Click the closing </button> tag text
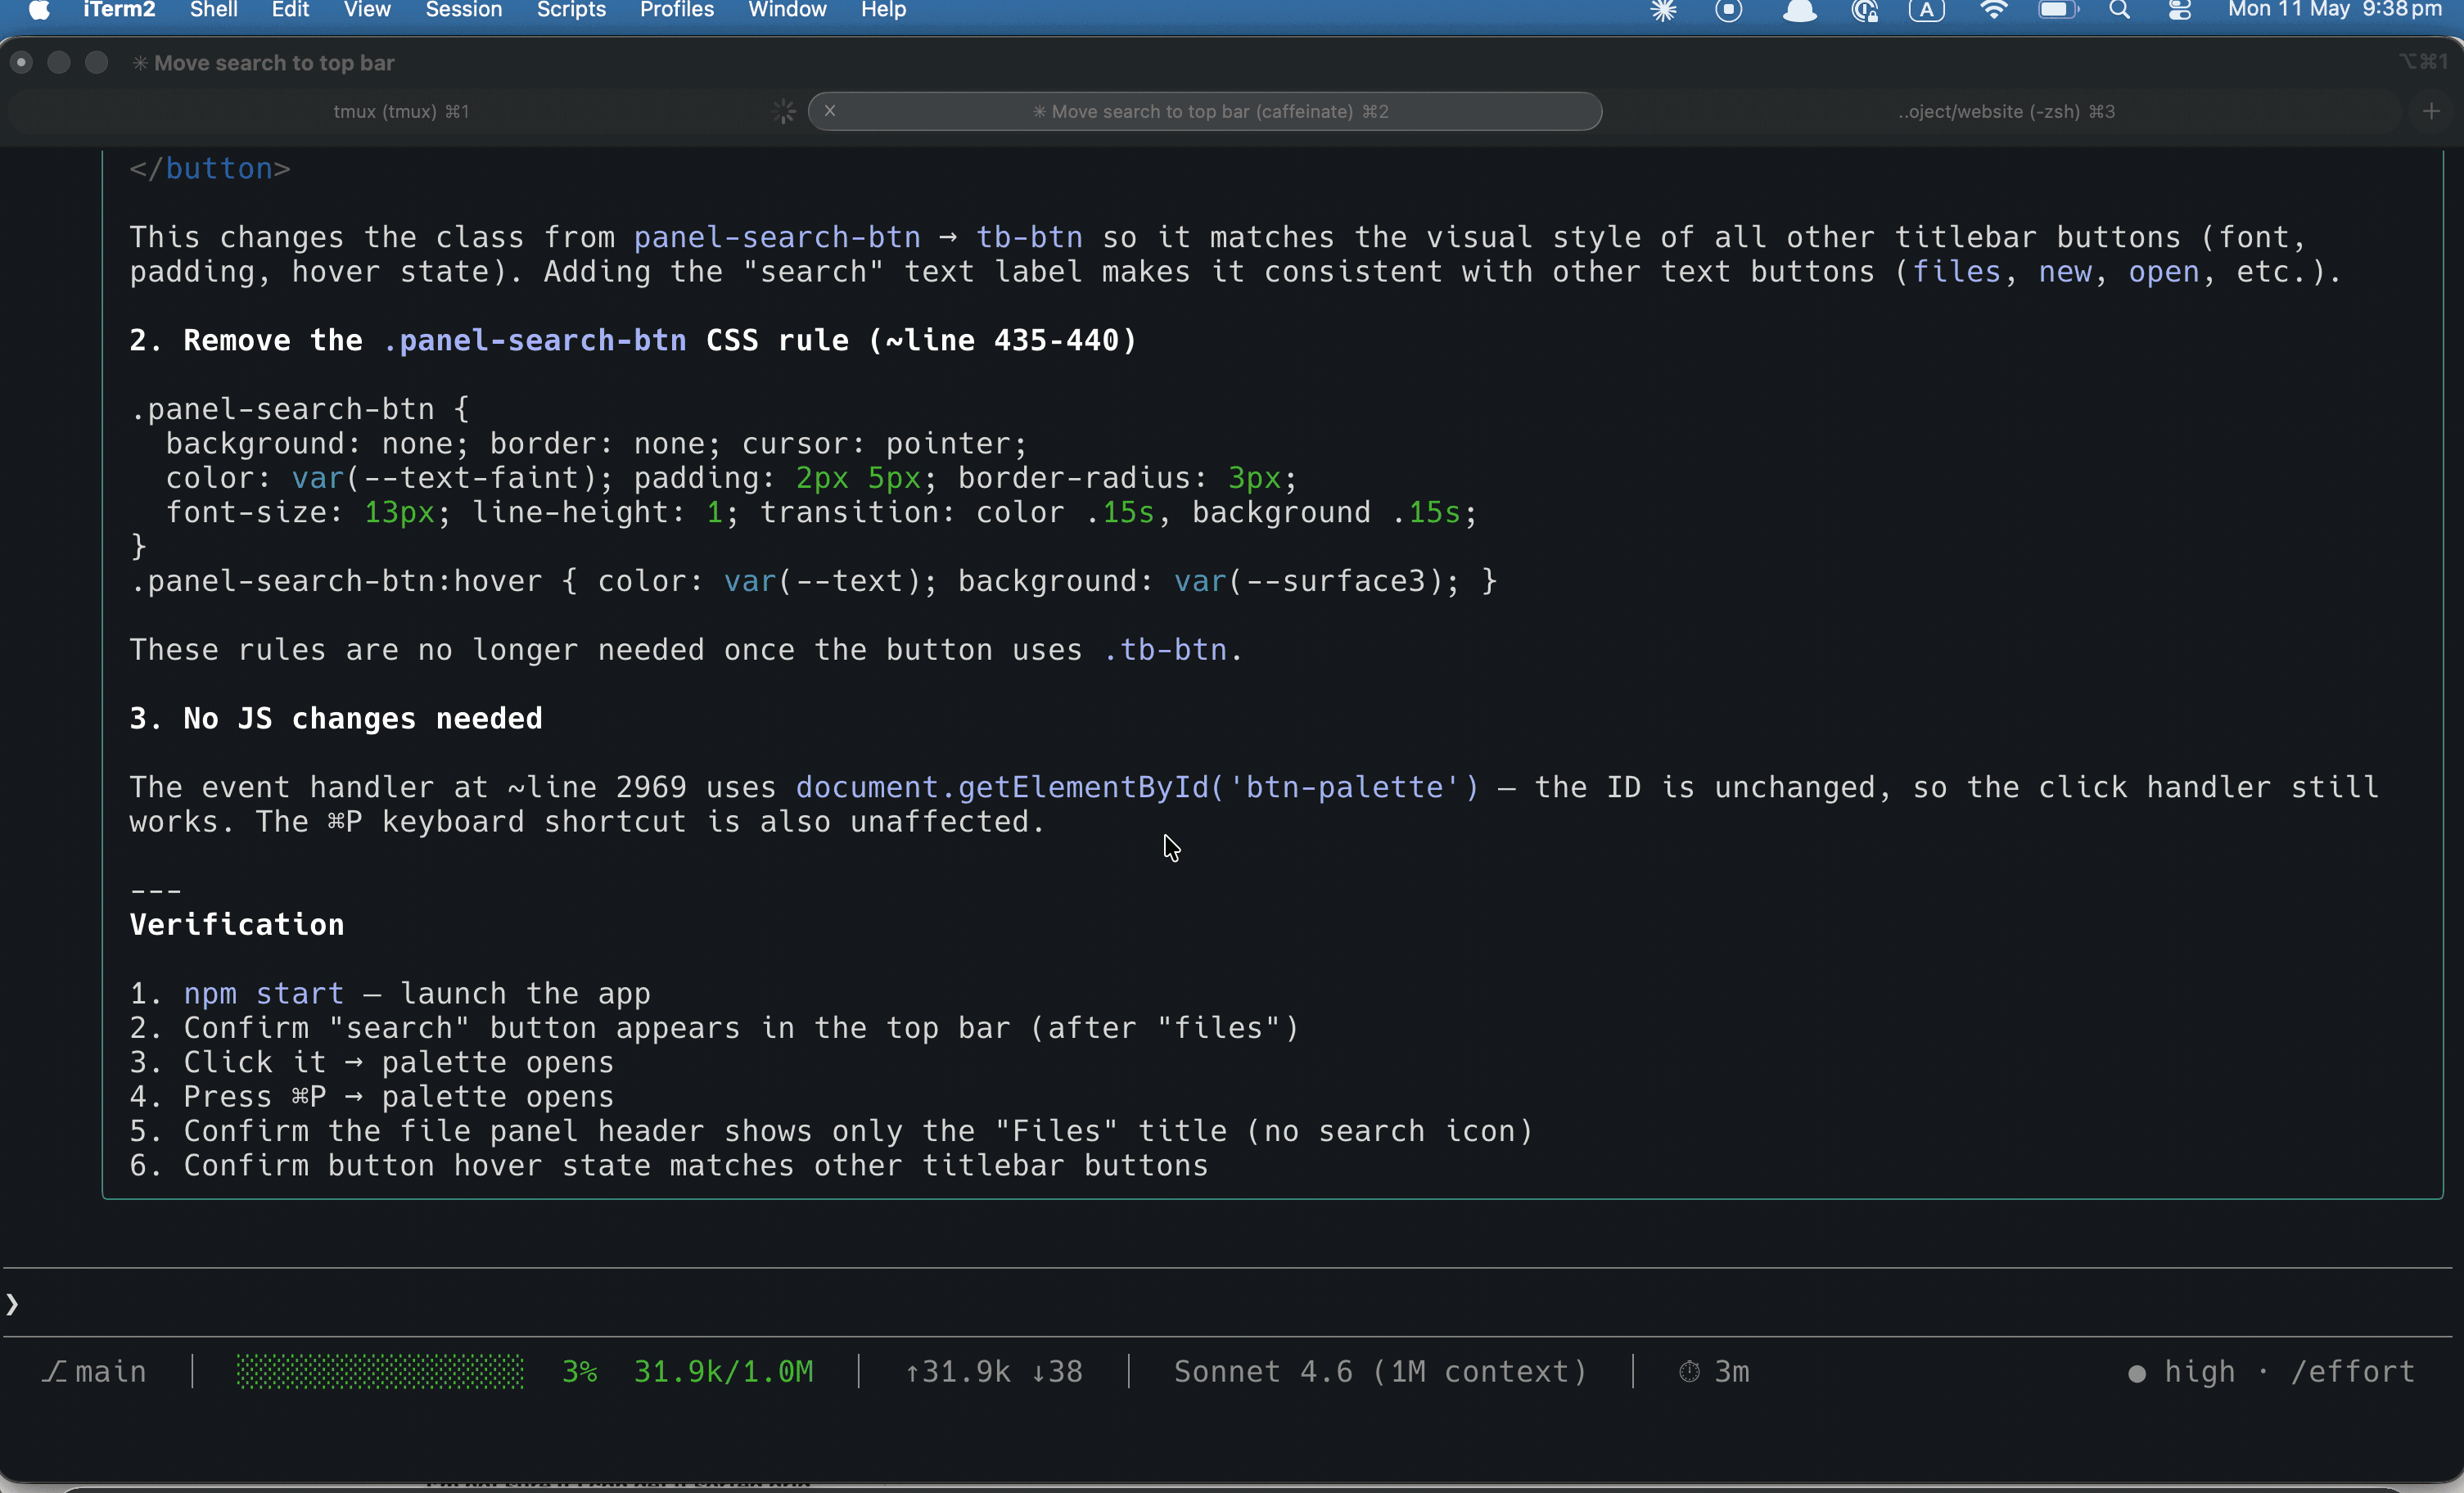The width and height of the screenshot is (2464, 1493). [x=210, y=168]
